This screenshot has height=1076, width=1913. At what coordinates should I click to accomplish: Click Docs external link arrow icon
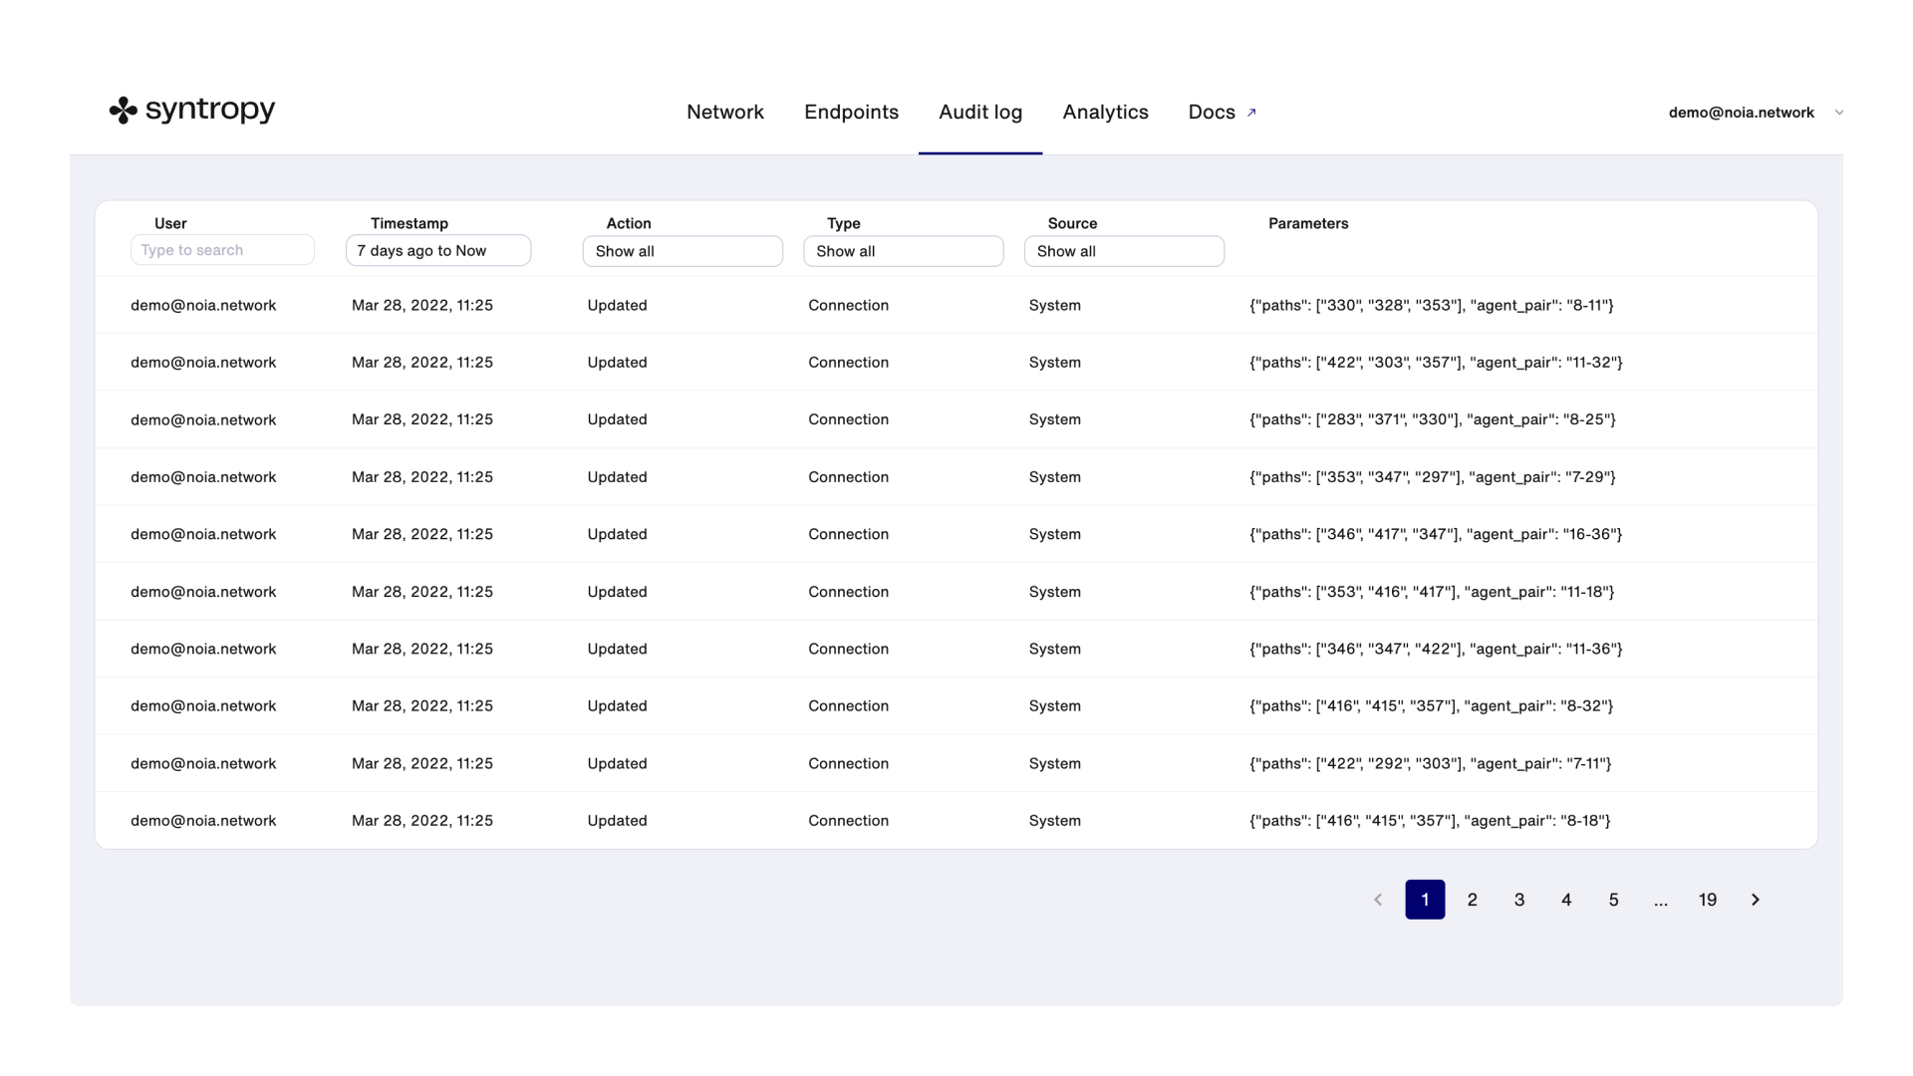tap(1251, 113)
